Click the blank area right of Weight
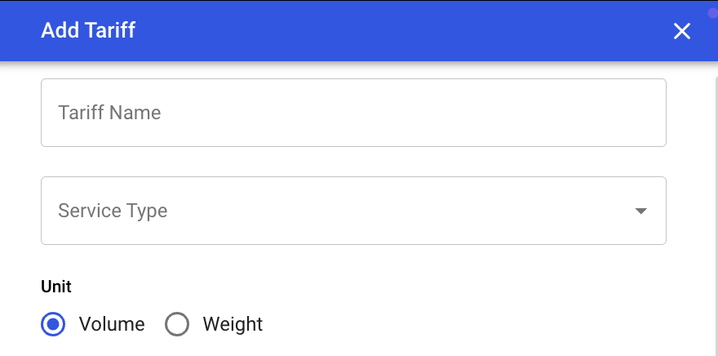Image resolution: width=718 pixels, height=356 pixels. pos(449,324)
